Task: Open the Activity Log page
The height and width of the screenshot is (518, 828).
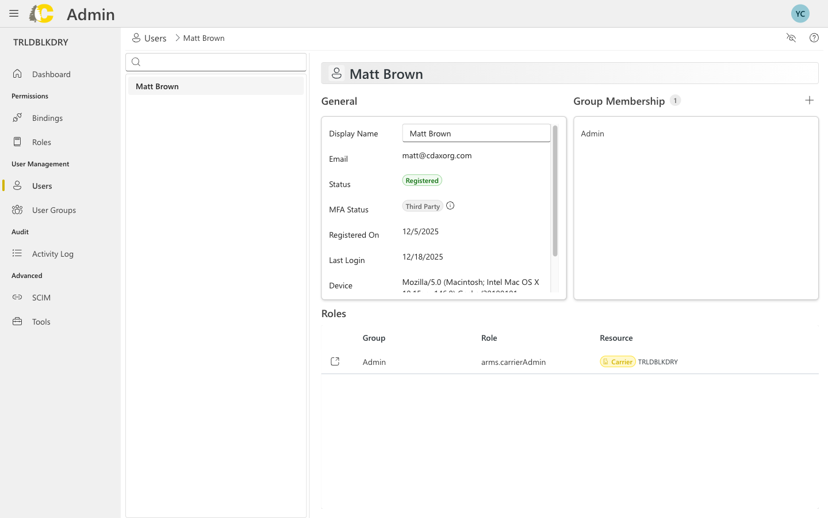Action: coord(17,253)
